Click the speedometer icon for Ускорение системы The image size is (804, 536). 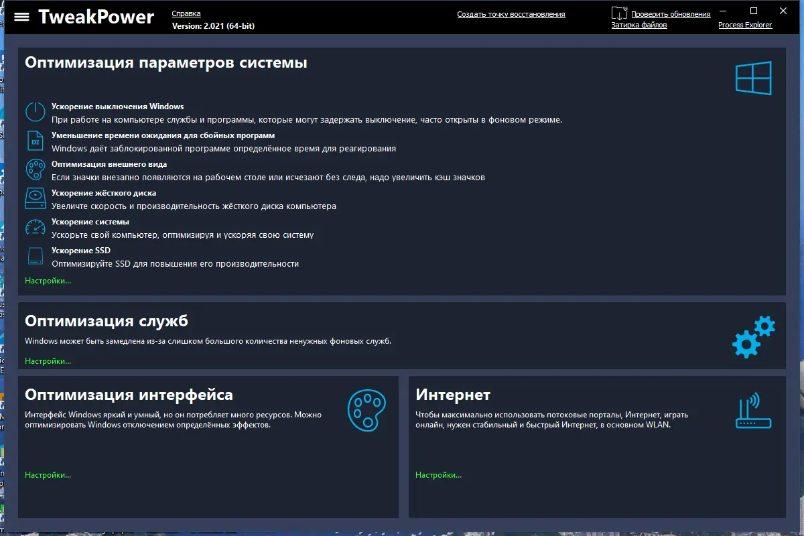(x=35, y=227)
